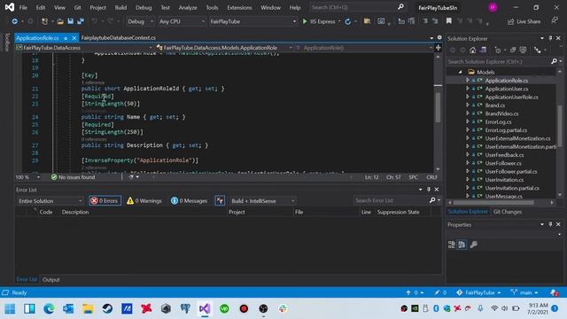Image resolution: width=567 pixels, height=319 pixels.
Task: Pin the Error List panel
Action: tap(429, 190)
